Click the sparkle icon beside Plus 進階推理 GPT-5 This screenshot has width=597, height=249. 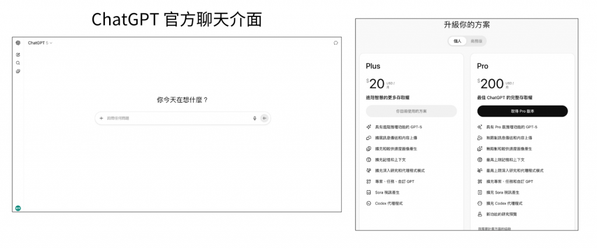368,127
